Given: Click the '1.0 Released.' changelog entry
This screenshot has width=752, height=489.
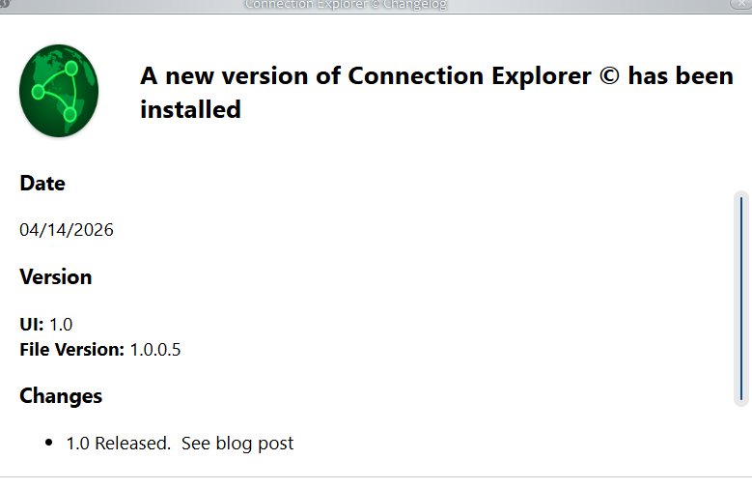Looking at the screenshot, I should pyautogui.click(x=119, y=443).
